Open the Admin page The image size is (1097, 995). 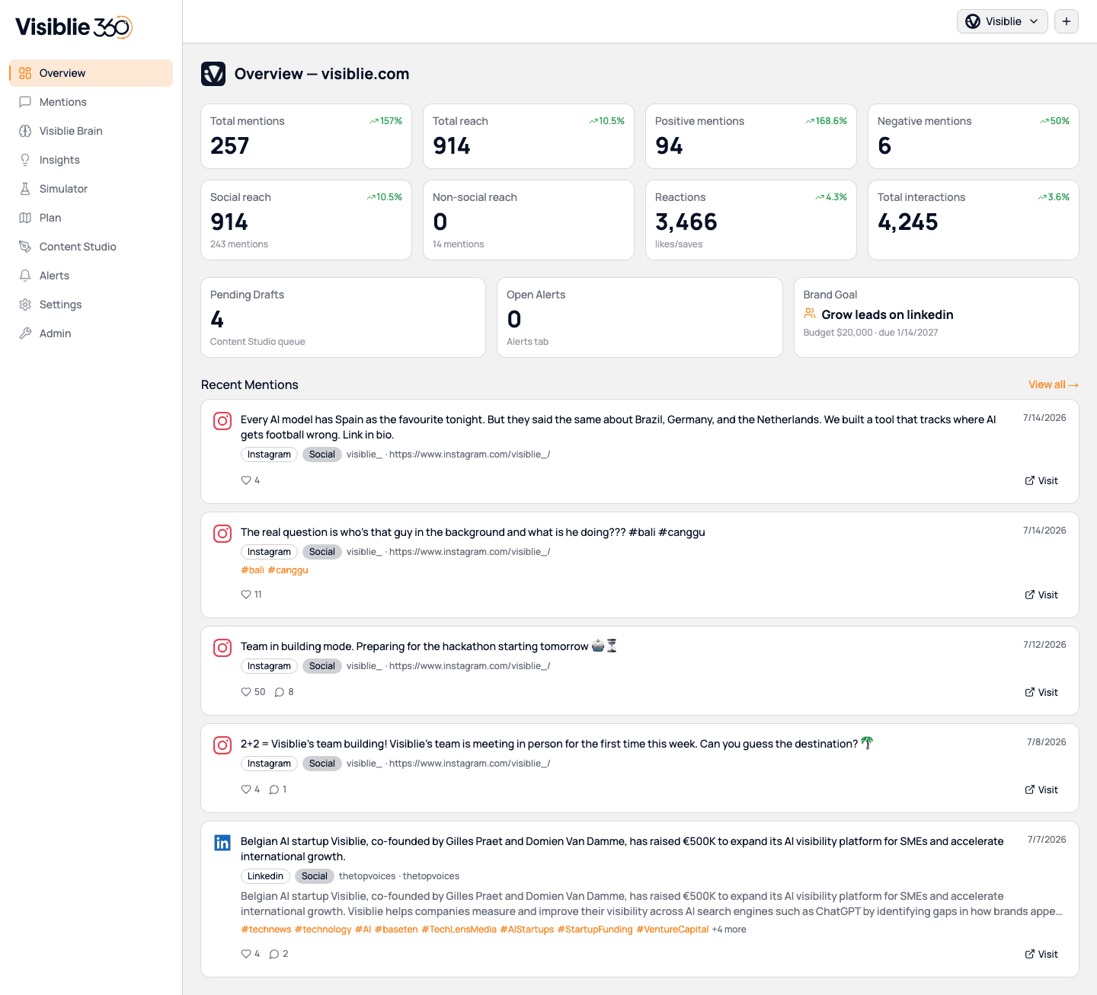pyautogui.click(x=91, y=333)
